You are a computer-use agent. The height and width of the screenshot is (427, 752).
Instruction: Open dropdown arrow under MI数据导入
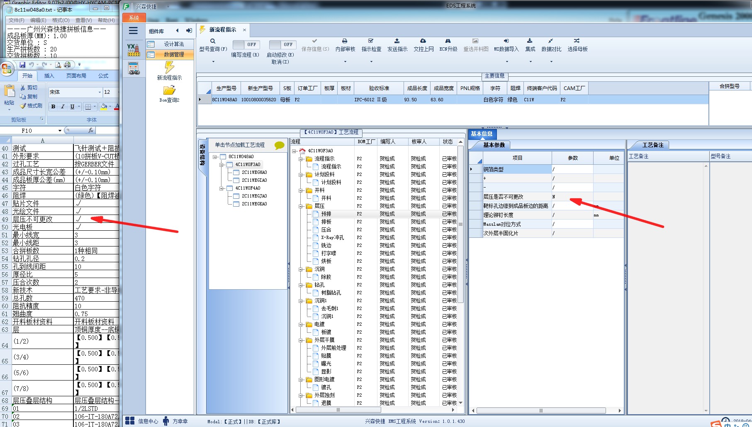[x=507, y=62]
